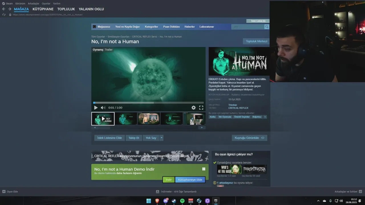Open the Phasmophobia game thumbnail
365x205 pixels.
point(254,169)
